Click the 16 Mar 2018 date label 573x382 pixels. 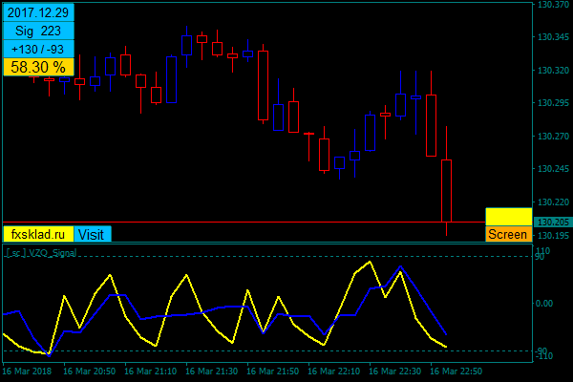(x=27, y=371)
